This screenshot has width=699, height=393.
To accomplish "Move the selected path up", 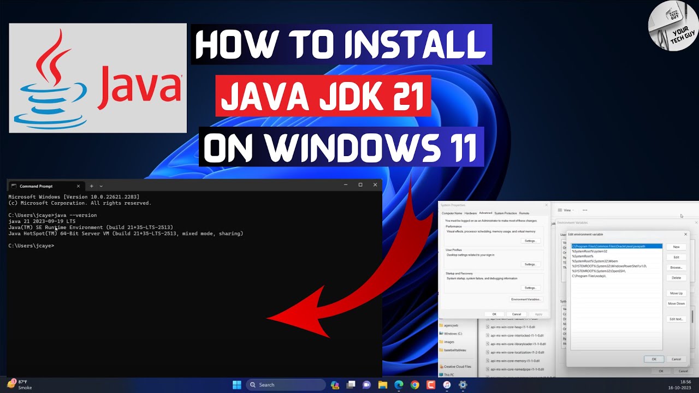I will (x=676, y=293).
